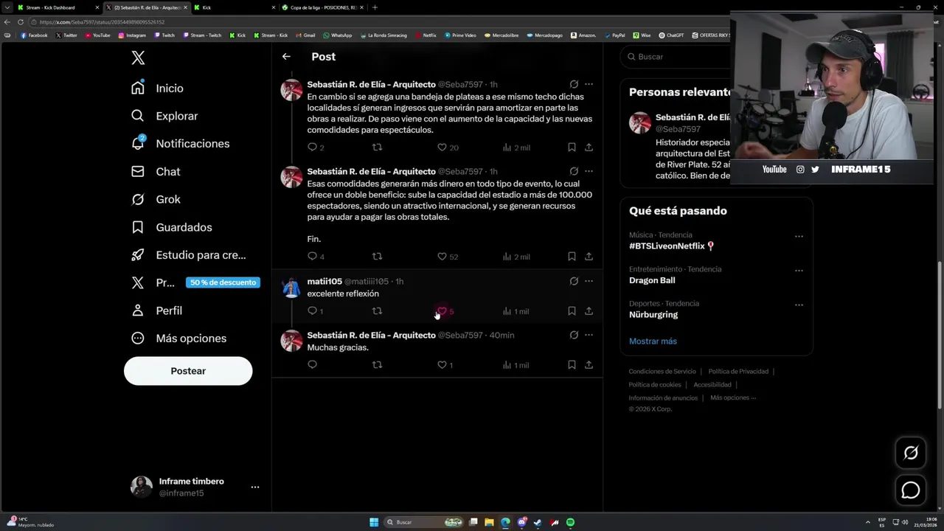Click the Postear button

point(188,371)
